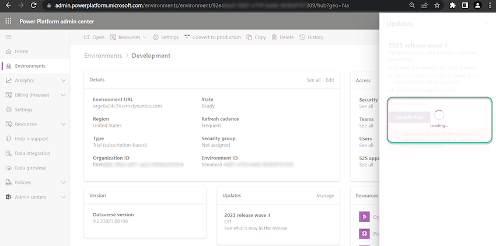The width and height of the screenshot is (496, 246).
Task: Reload the page in the browser
Action: click(33, 5)
